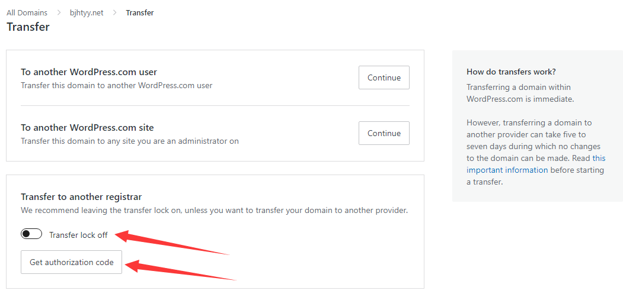The height and width of the screenshot is (297, 623).
Task: Click the 'How do transfers work?' heading
Action: click(x=511, y=72)
